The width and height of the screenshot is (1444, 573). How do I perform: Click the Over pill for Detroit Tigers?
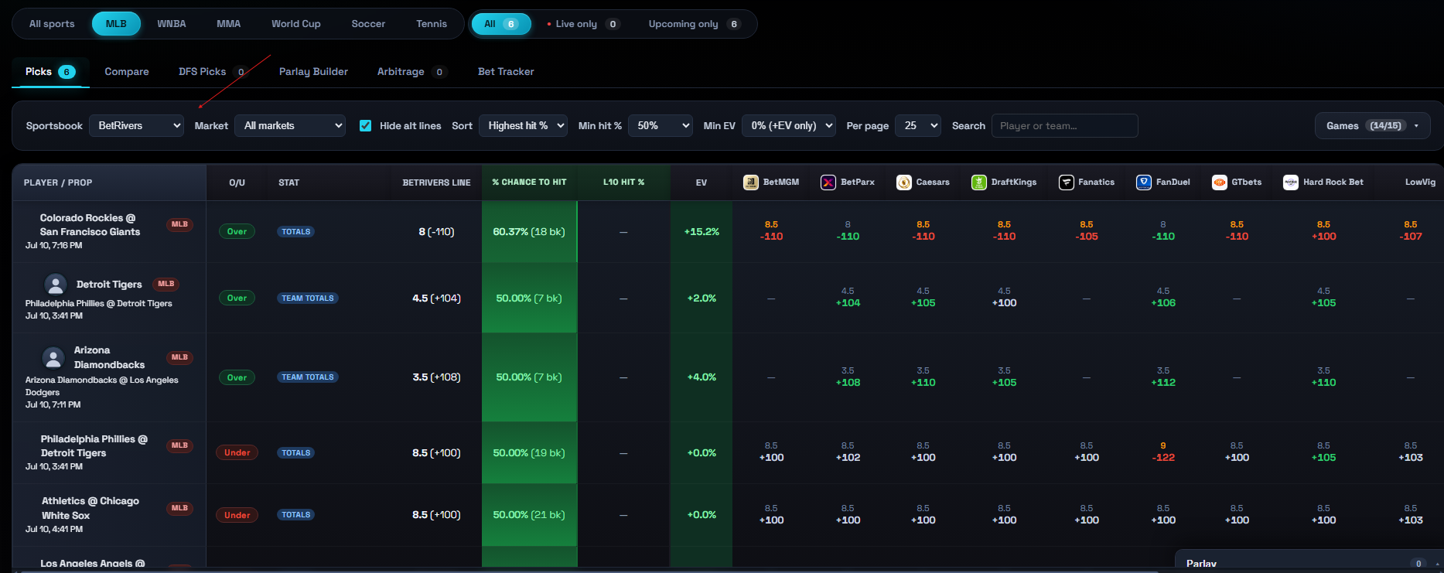click(x=237, y=298)
